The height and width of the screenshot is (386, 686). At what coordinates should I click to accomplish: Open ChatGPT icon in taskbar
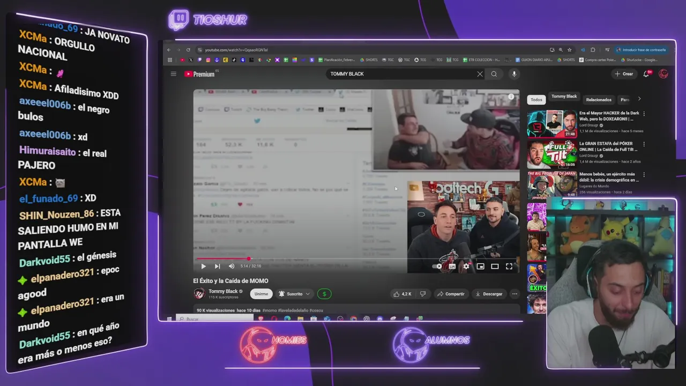point(367,318)
